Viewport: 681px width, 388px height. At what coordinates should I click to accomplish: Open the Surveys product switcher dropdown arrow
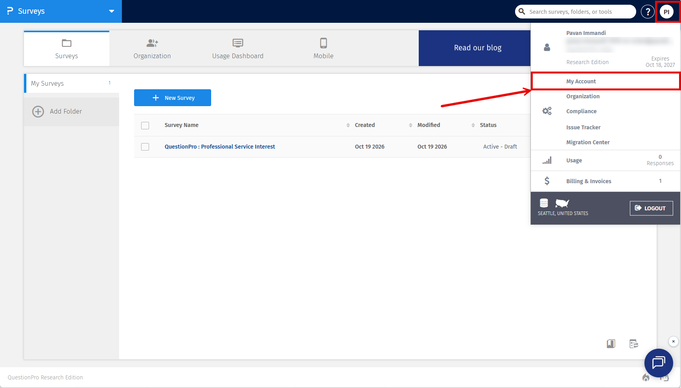[112, 11]
